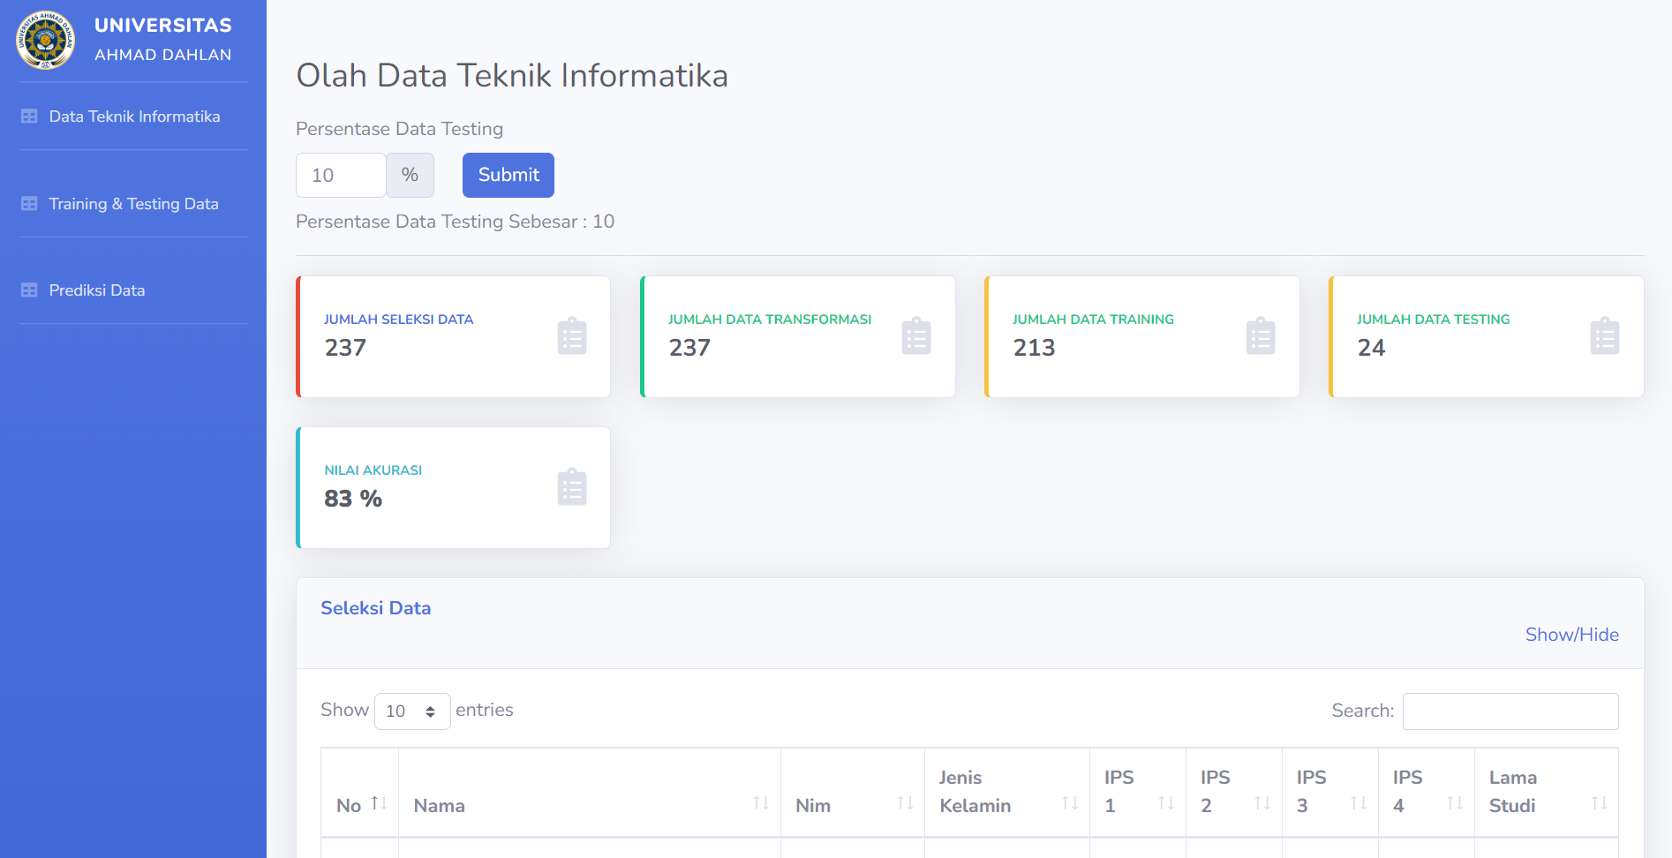Click the clipboard icon on Jumlah Data Training card
This screenshot has height=858, width=1672.
[1261, 335]
